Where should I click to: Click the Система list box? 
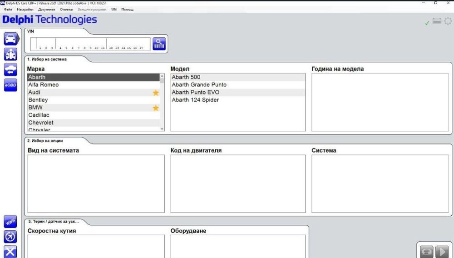[380, 184]
